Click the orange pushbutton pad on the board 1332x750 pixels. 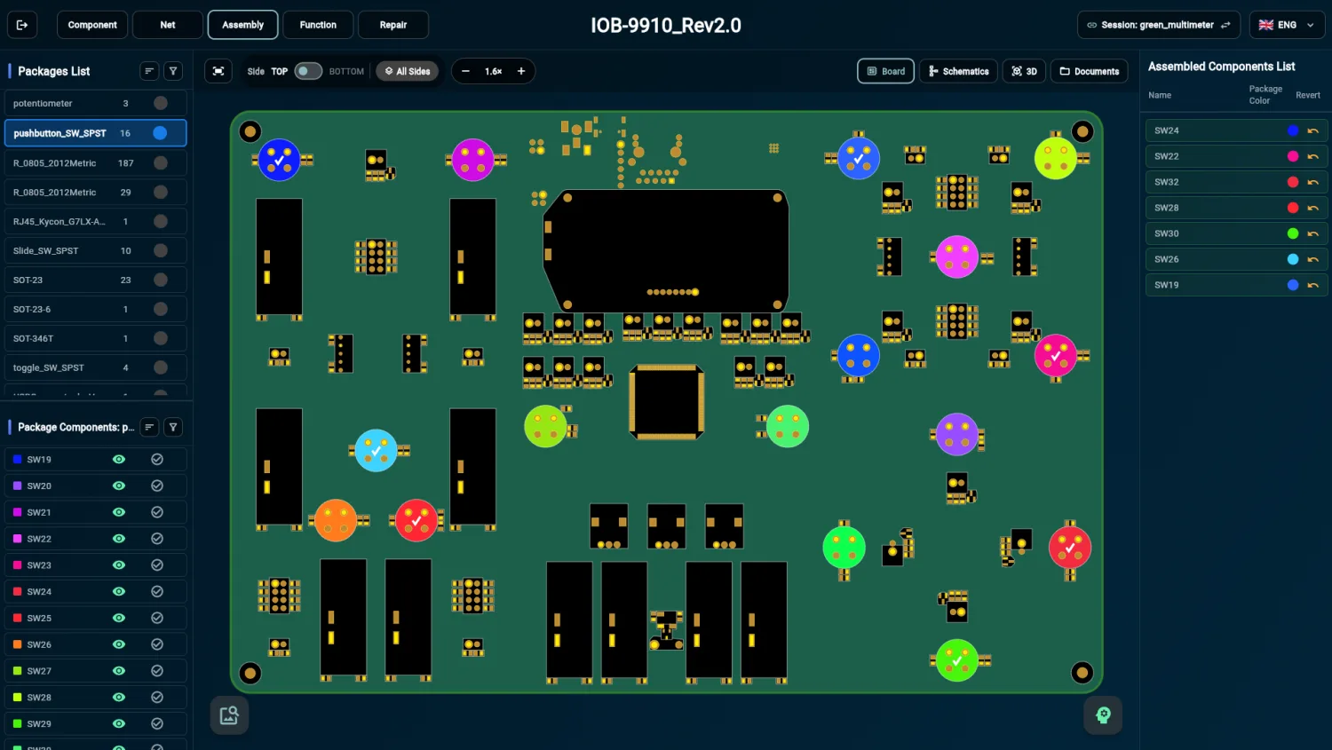pyautogui.click(x=336, y=521)
